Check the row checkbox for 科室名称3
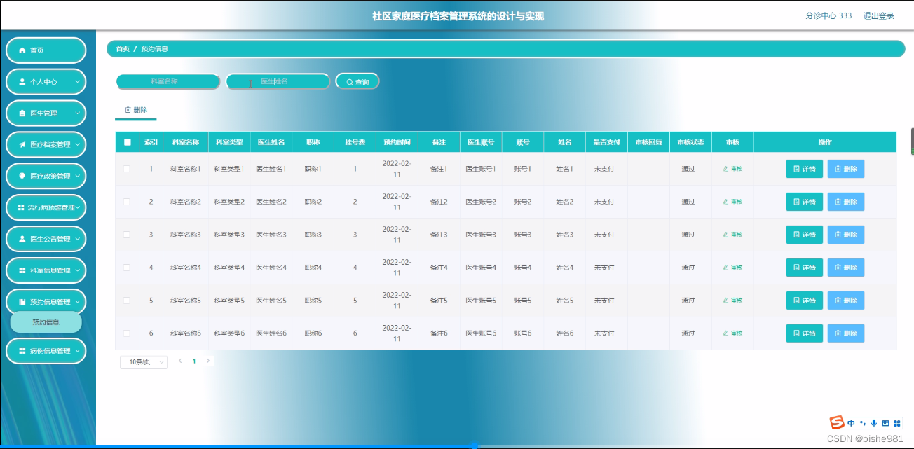The height and width of the screenshot is (449, 914). pos(126,234)
